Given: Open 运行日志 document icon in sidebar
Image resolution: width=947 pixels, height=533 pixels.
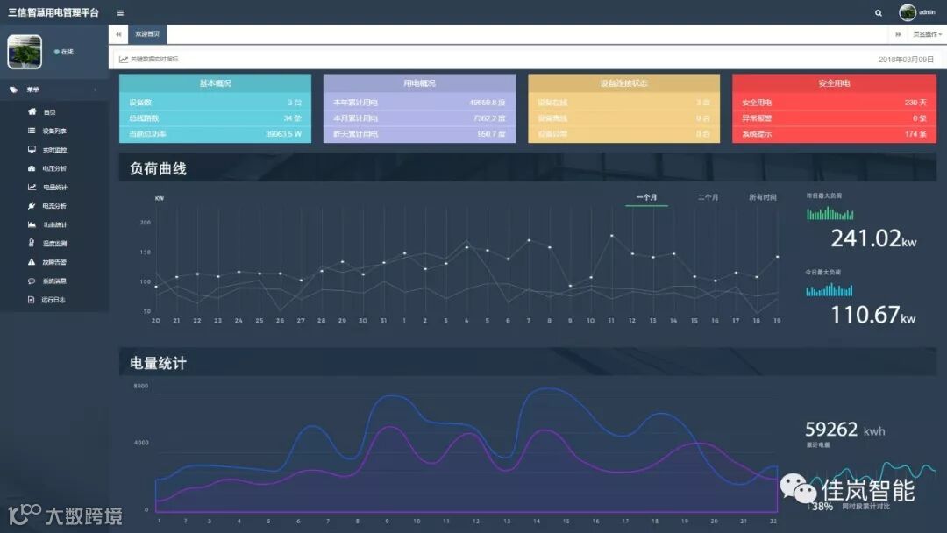Looking at the screenshot, I should (32, 300).
